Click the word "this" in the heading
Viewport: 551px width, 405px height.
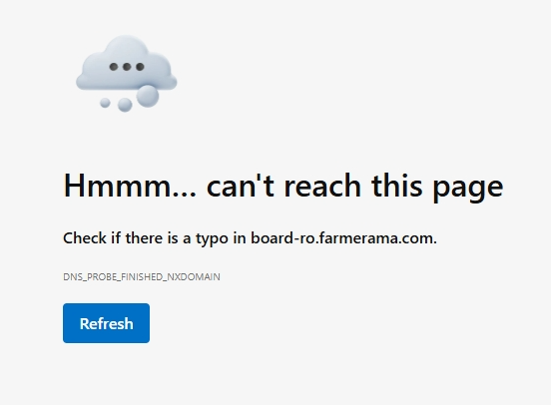[396, 185]
